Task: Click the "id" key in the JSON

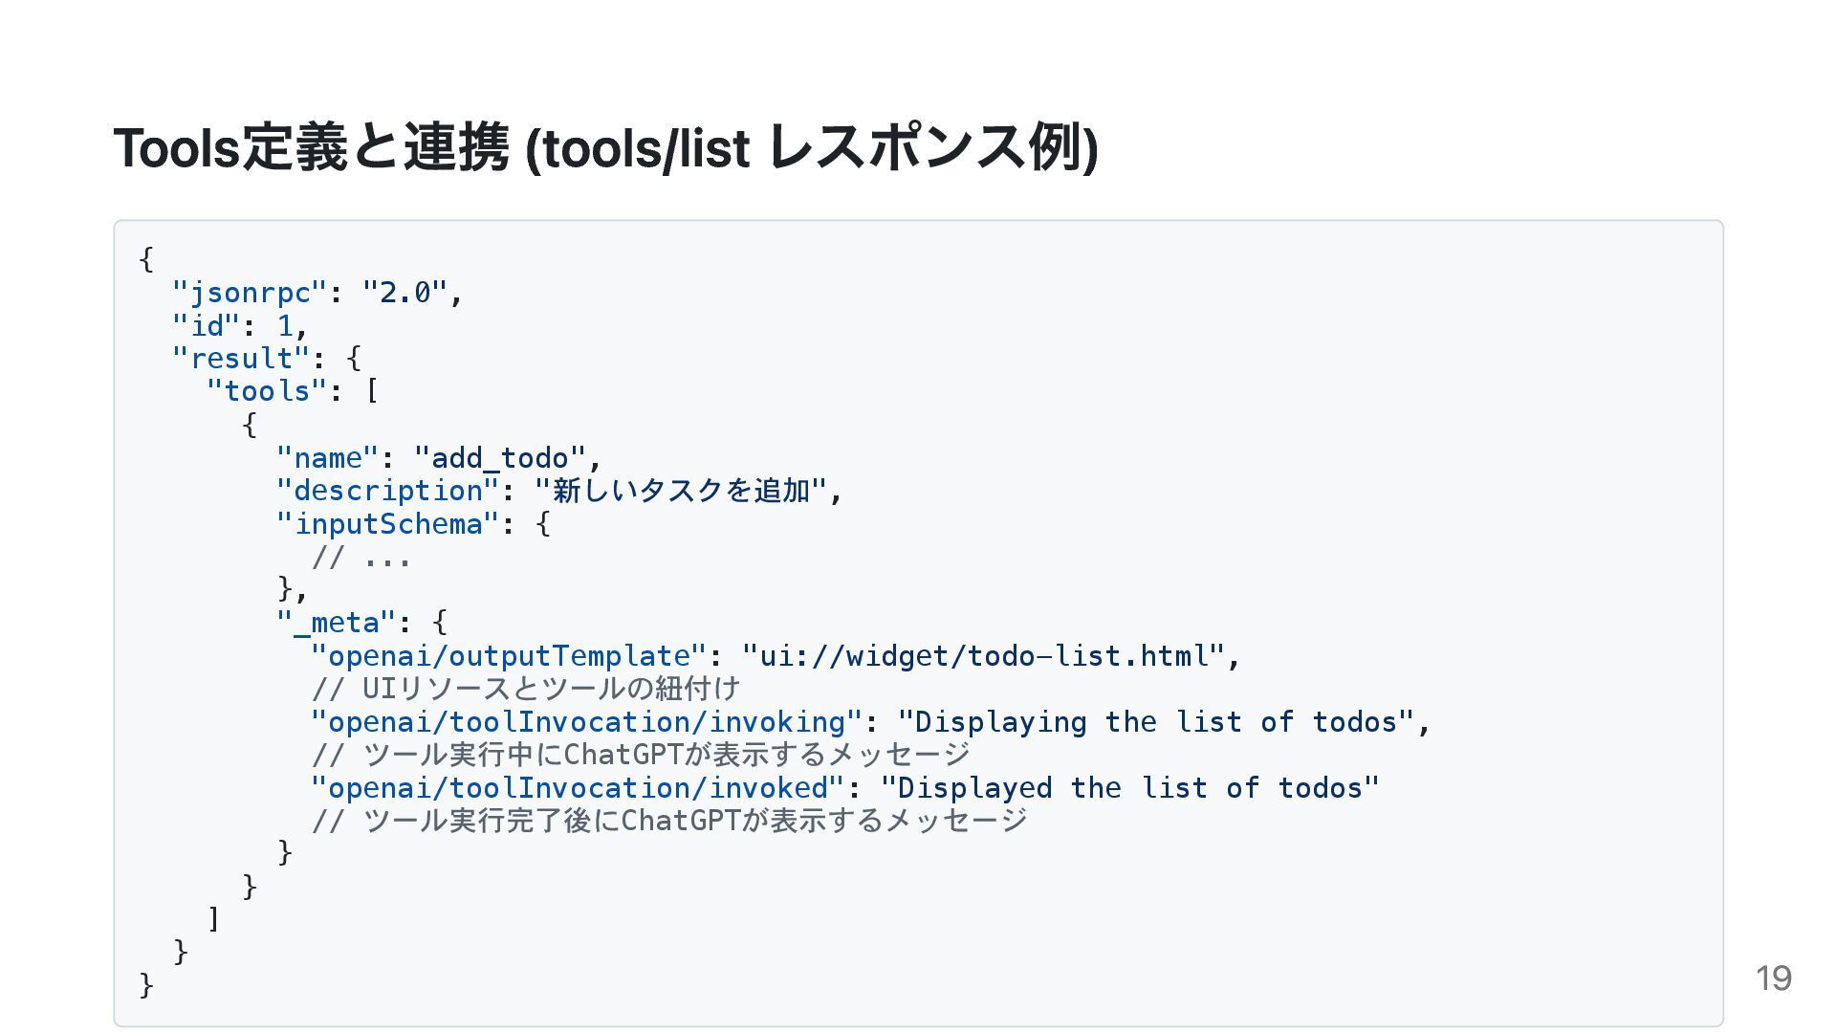Action: tap(207, 326)
